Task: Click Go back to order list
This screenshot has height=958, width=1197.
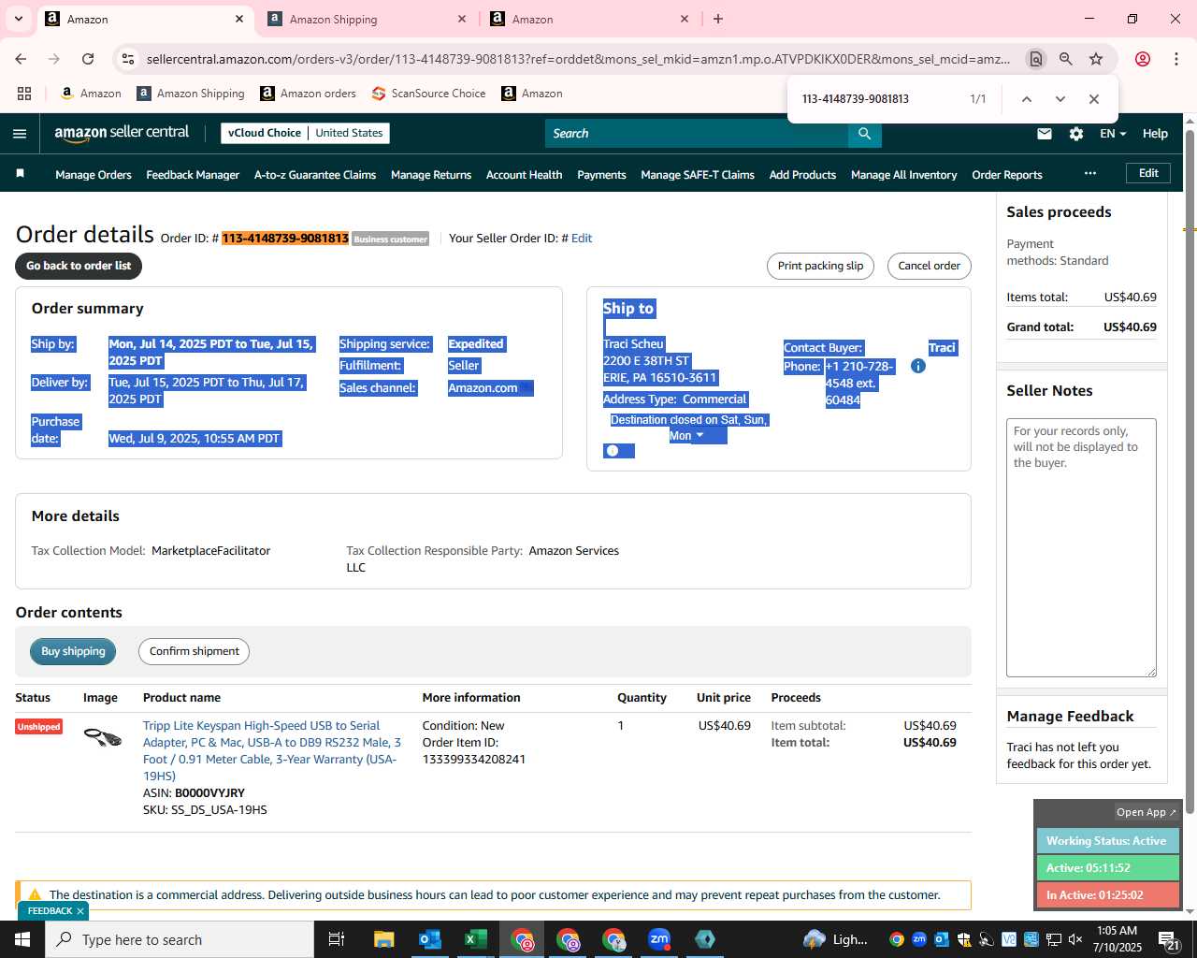Action: [79, 266]
